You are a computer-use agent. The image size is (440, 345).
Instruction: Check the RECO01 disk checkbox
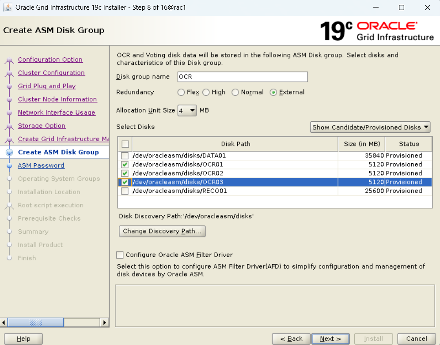coord(125,191)
